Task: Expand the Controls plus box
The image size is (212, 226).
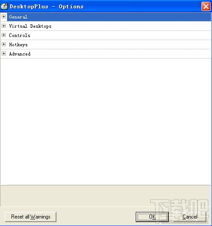Action: coord(4,35)
